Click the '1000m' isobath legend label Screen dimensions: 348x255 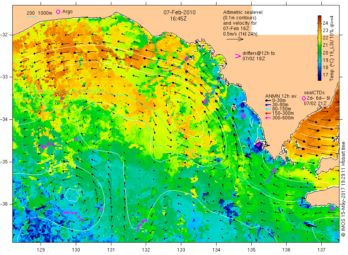coord(45,13)
